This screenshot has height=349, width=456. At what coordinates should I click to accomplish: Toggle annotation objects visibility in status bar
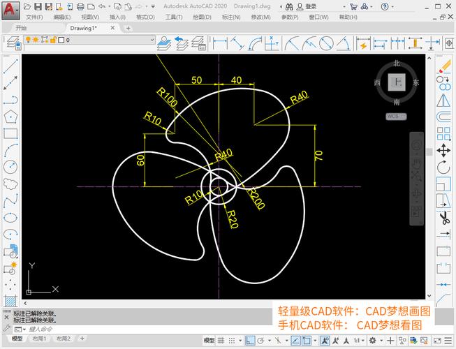pyautogui.click(x=325, y=341)
